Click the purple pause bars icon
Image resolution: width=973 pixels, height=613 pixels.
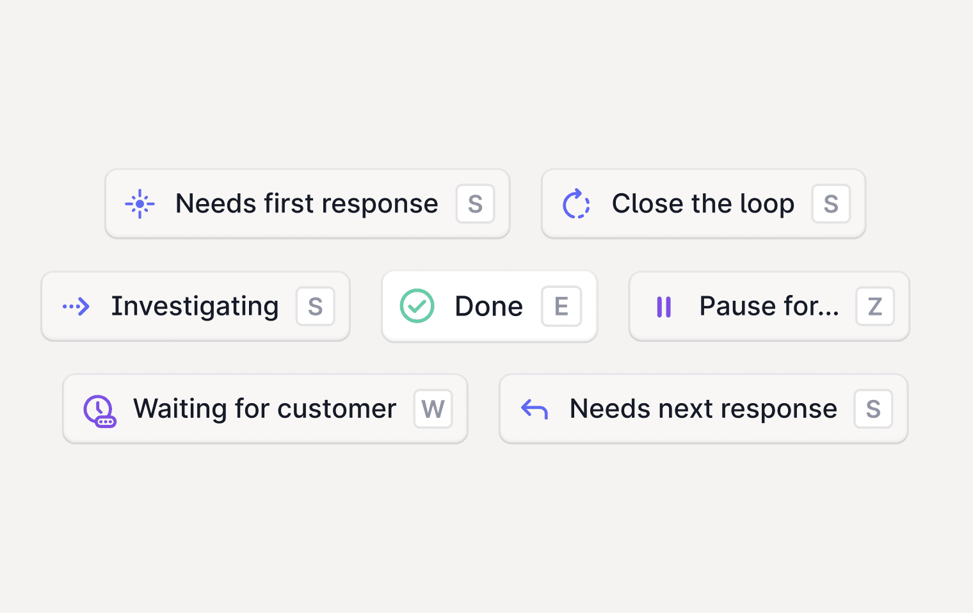(x=664, y=306)
